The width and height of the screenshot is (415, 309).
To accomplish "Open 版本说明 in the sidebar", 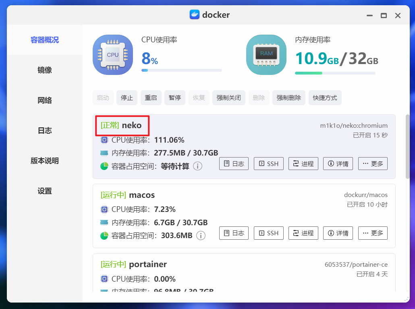I will point(44,161).
